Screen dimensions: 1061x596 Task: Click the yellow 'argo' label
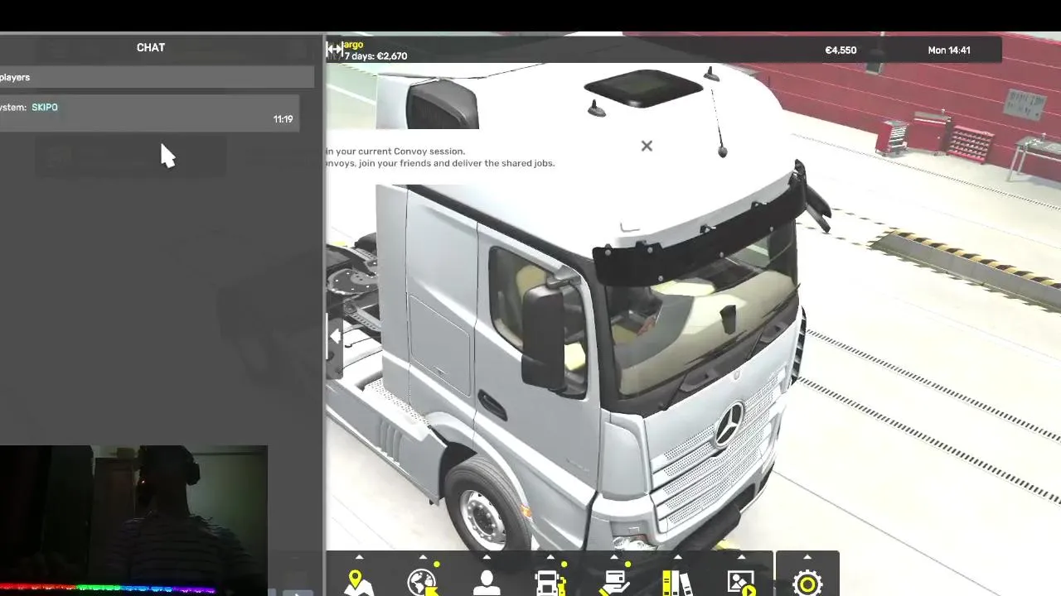point(353,45)
